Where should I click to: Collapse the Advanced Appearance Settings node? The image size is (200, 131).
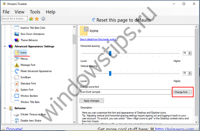click(5, 47)
